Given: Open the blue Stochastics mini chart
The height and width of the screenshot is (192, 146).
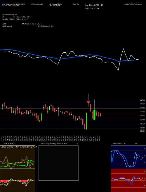Looking at the screenshot, I should coord(128,157).
